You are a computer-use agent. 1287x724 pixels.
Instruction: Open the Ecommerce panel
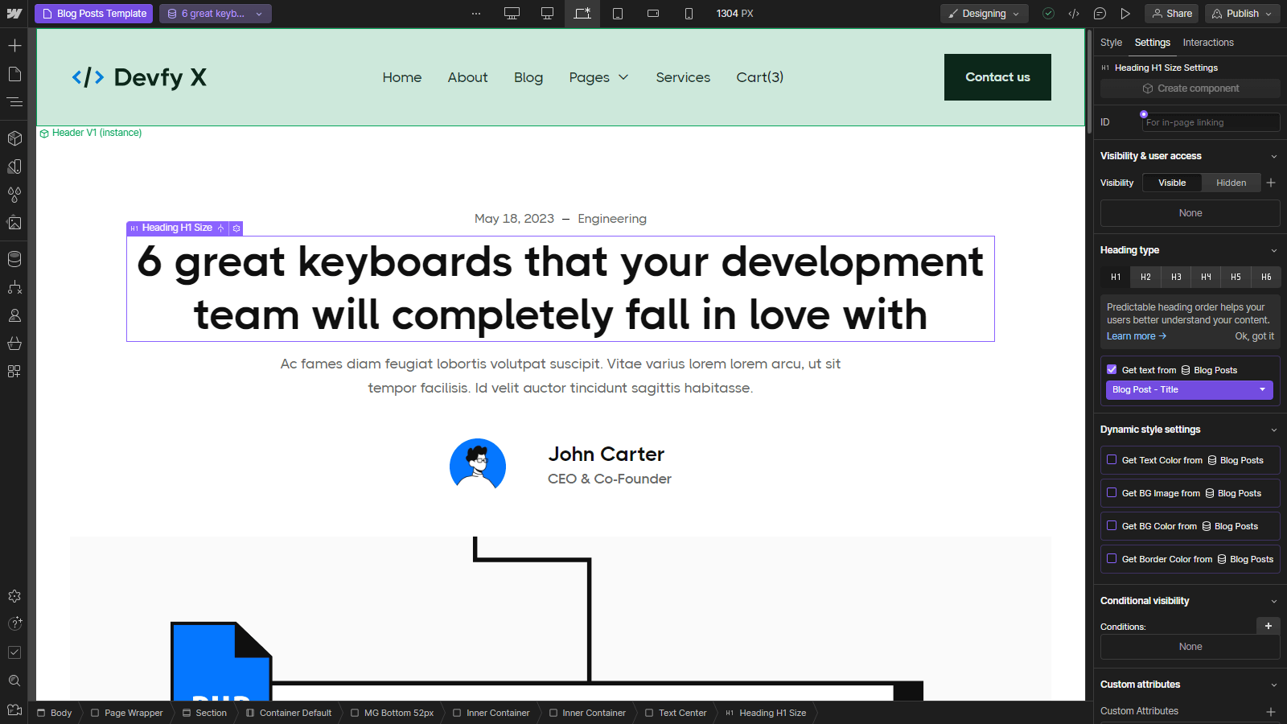pyautogui.click(x=14, y=343)
